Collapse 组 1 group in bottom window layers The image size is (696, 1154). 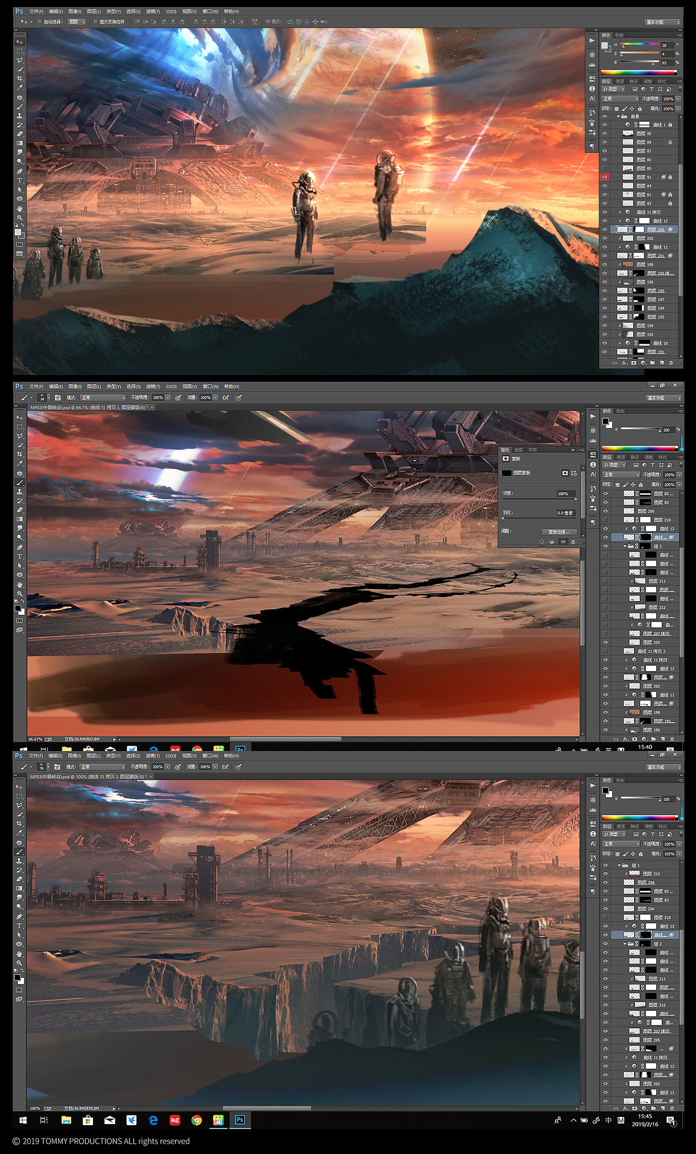point(619,865)
